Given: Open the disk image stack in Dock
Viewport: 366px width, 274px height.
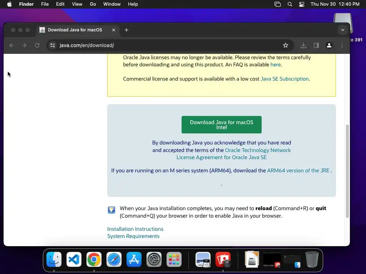Looking at the screenshot, I should (252, 259).
